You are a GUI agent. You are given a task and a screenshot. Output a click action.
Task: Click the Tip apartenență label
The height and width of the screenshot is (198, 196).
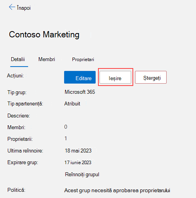(x=25, y=104)
